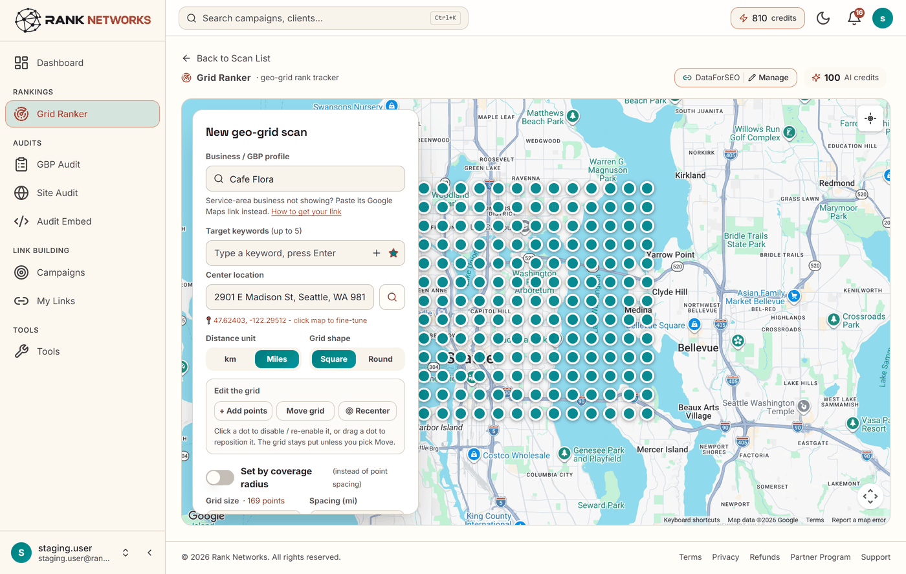Image resolution: width=906 pixels, height=574 pixels.
Task: Open Tools wrench item
Action: click(x=82, y=351)
